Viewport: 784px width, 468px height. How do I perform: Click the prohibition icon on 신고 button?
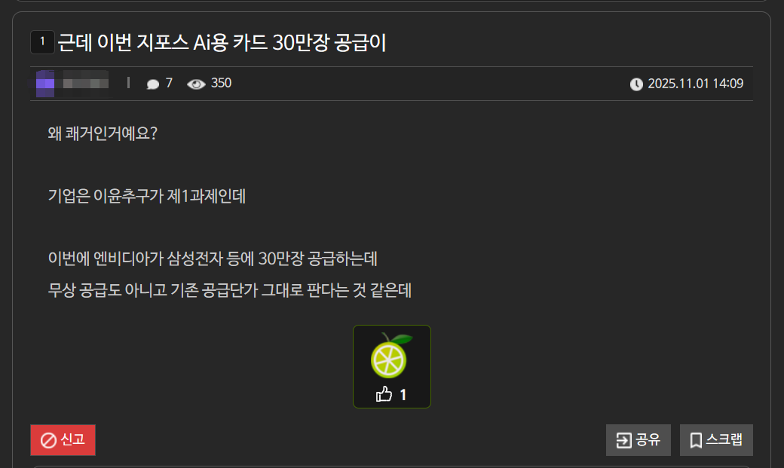(48, 441)
